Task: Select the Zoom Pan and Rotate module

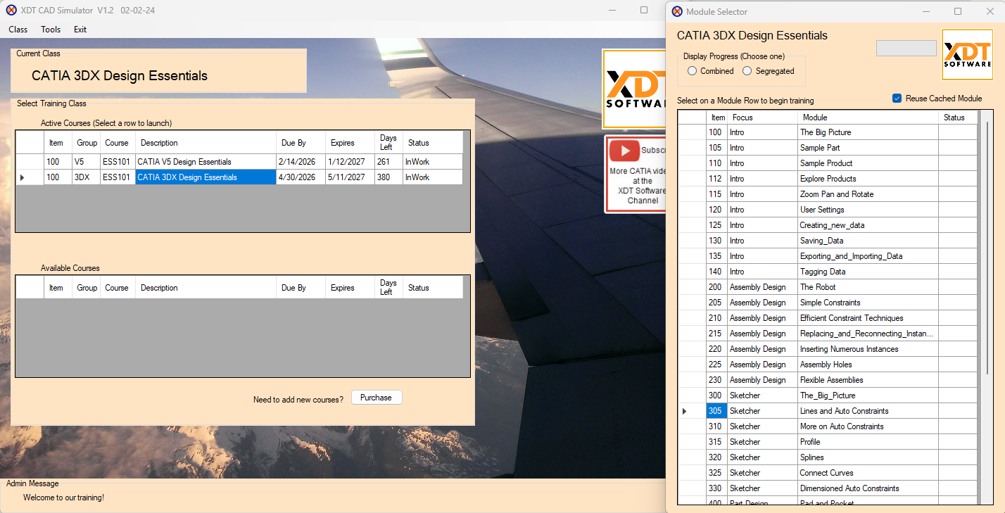Action: pyautogui.click(x=828, y=194)
